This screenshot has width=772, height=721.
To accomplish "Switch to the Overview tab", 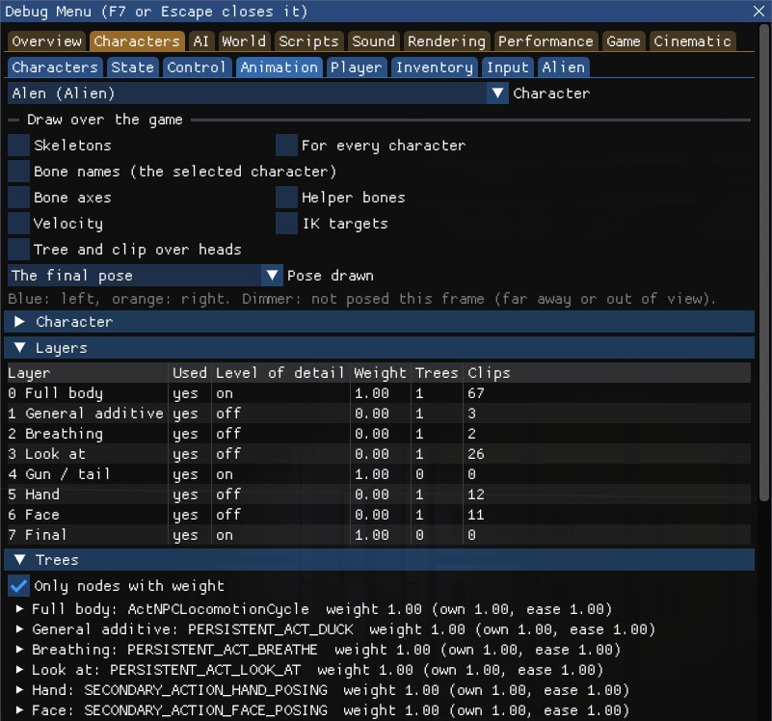I will pos(47,41).
